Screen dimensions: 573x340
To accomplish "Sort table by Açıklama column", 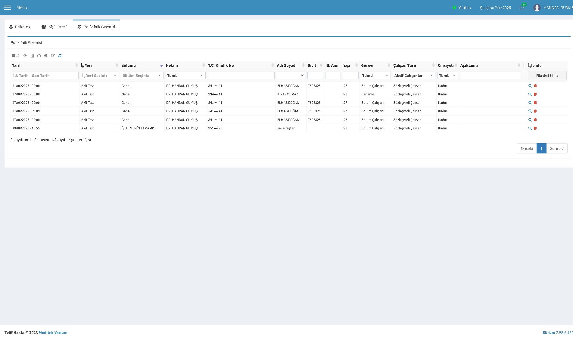I will click(x=490, y=65).
